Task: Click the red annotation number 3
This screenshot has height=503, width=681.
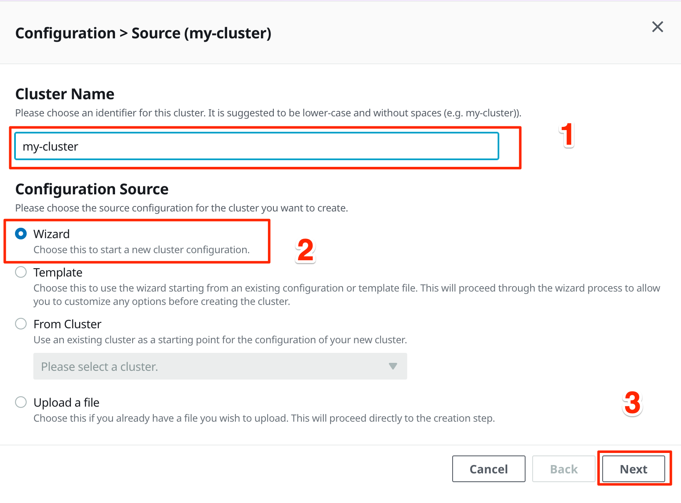Action: tap(632, 403)
